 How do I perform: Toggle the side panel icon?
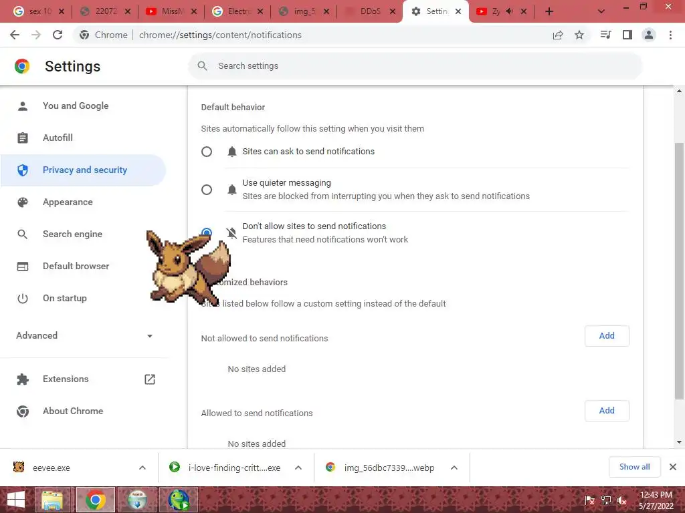[627, 35]
